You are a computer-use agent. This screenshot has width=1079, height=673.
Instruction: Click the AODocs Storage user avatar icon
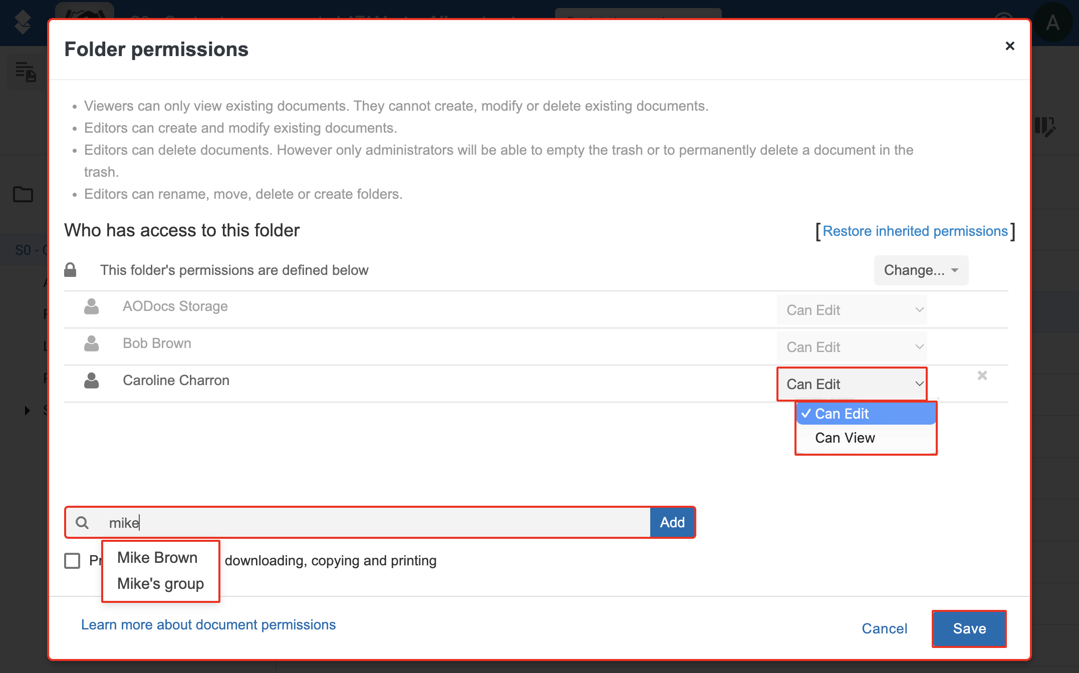[91, 306]
